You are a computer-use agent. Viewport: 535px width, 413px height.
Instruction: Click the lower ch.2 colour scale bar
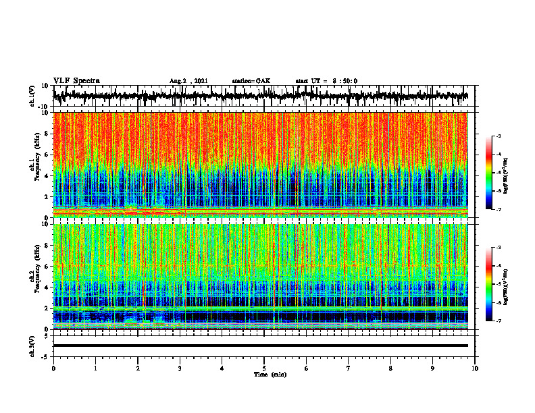(488, 284)
